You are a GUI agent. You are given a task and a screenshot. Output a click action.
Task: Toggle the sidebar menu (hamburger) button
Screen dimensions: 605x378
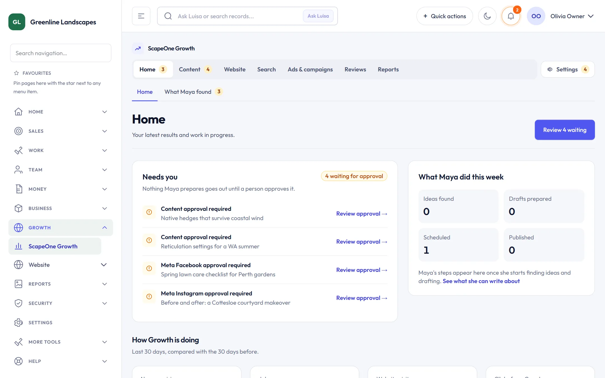pyautogui.click(x=141, y=16)
